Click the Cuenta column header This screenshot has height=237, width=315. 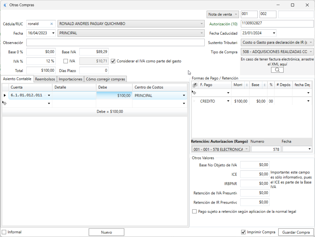(x=30, y=87)
